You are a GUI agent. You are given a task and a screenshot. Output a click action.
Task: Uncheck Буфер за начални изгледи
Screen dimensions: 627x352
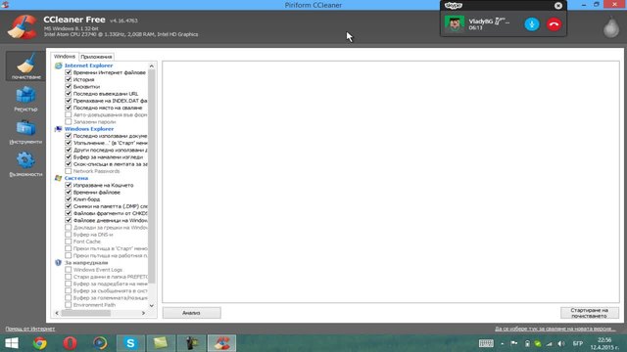[69, 157]
